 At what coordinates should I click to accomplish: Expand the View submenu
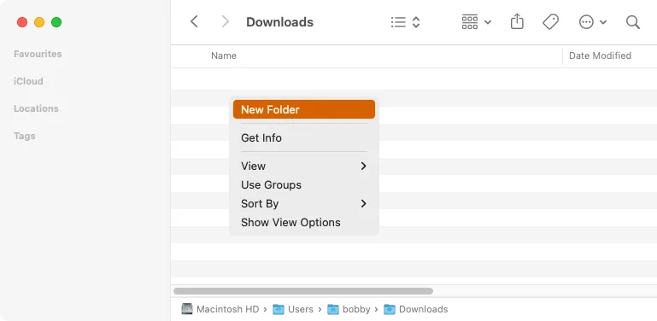[x=304, y=166]
